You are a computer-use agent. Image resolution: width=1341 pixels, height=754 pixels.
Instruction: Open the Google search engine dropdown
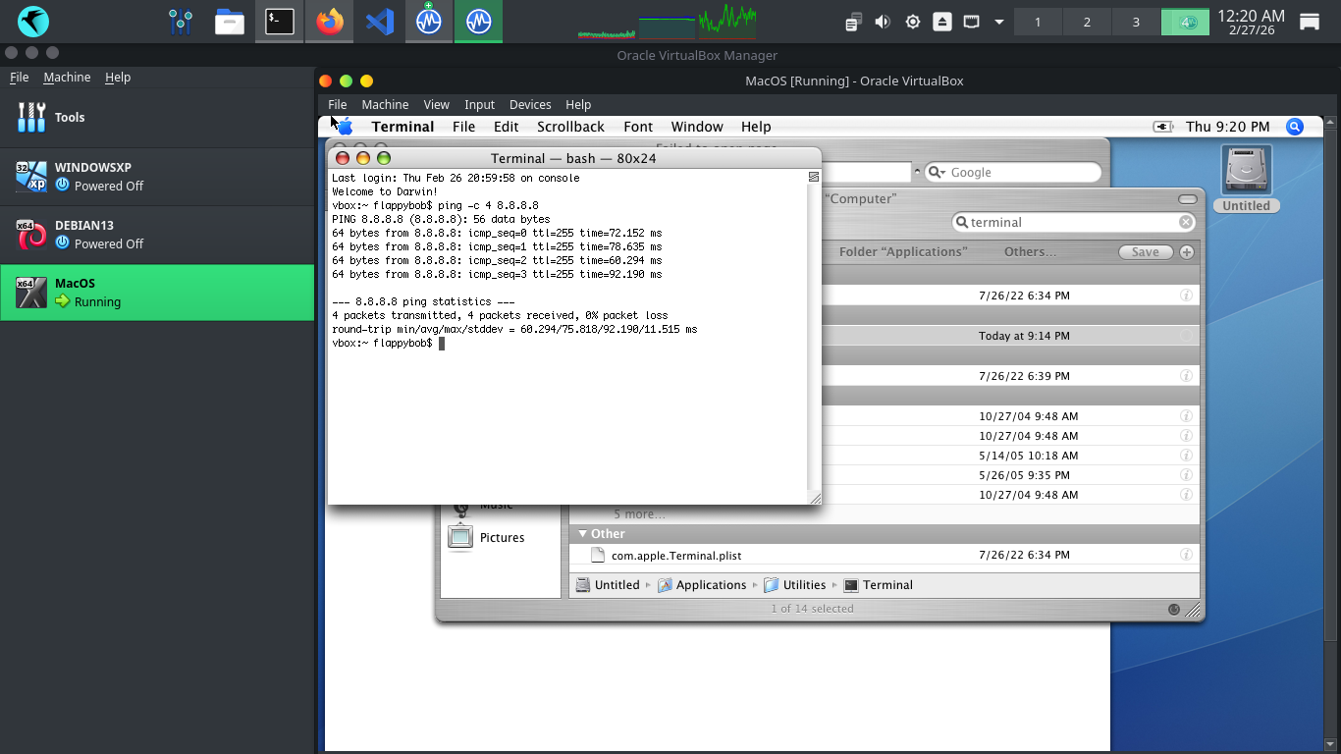937,173
